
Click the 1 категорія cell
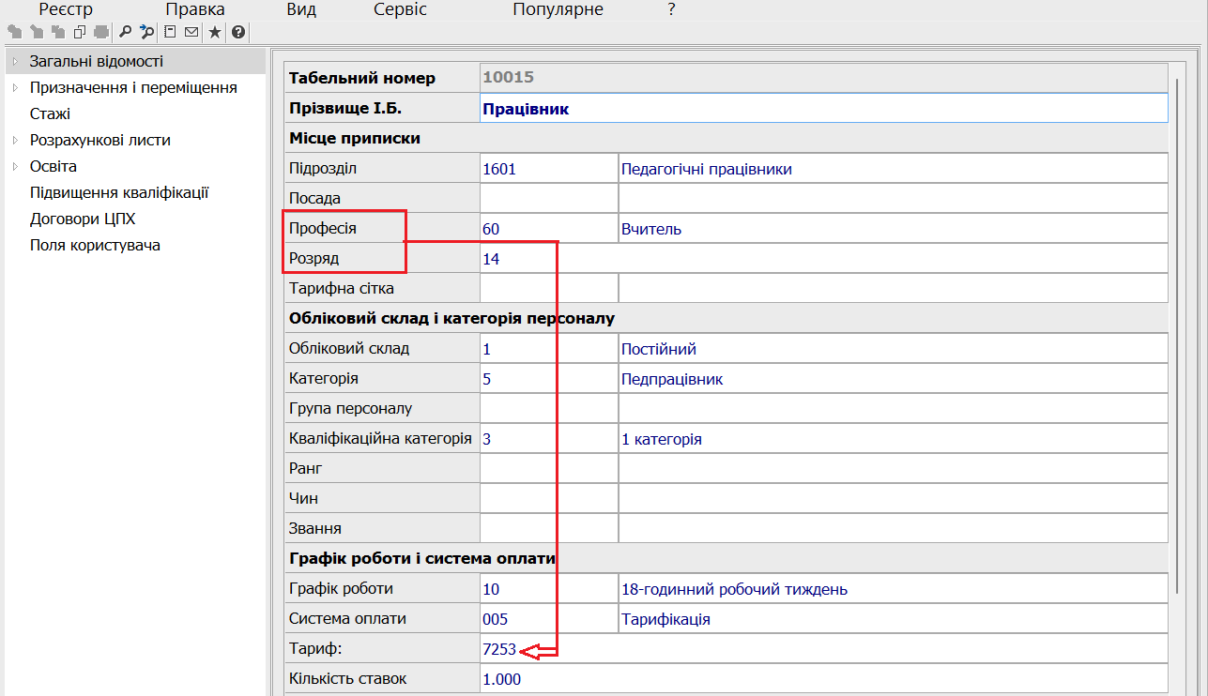point(893,439)
